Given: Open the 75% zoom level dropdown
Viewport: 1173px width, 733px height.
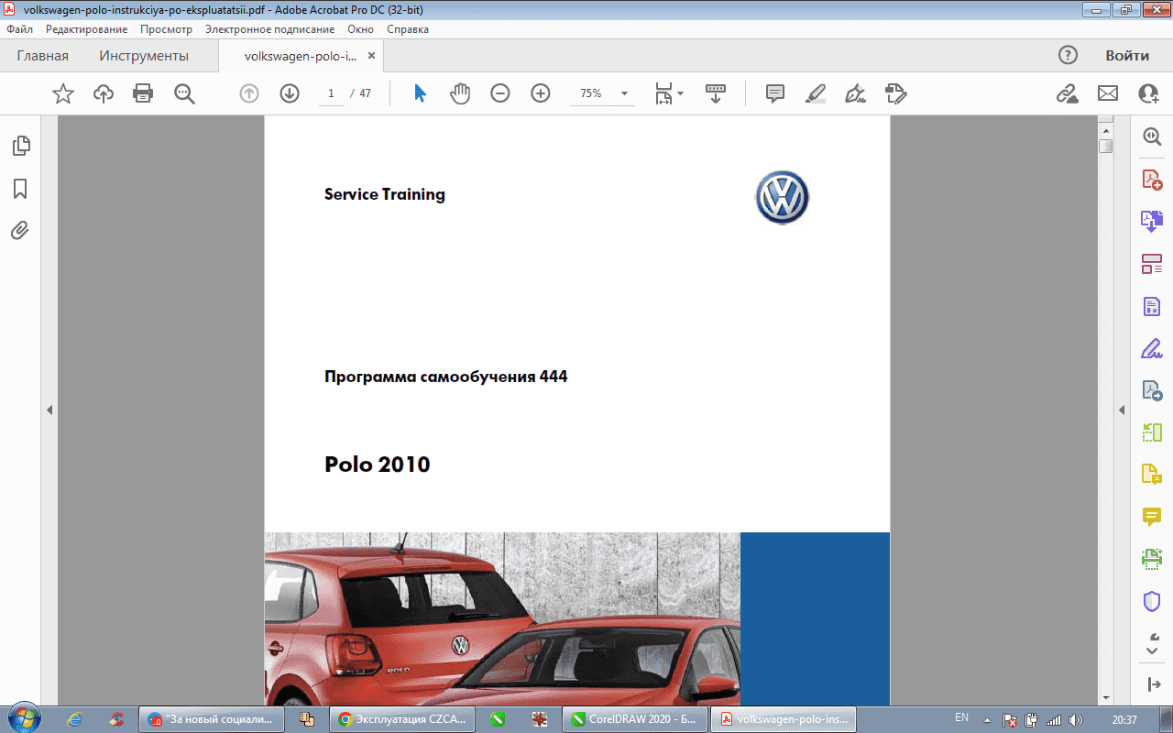Looking at the screenshot, I should point(624,93).
